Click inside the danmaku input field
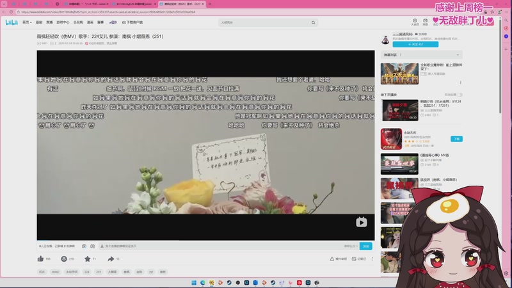Screen dimensions: 512x288 (222, 246)
